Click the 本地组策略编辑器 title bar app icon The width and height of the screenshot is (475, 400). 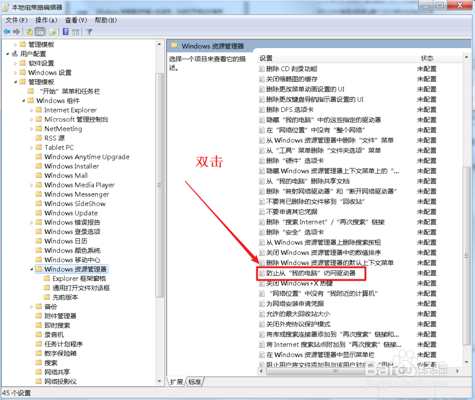pyautogui.click(x=6, y=7)
